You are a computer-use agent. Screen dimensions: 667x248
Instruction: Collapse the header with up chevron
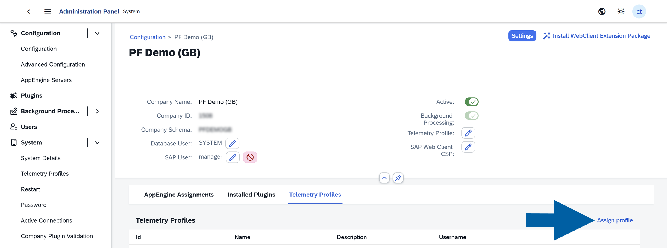(x=384, y=178)
